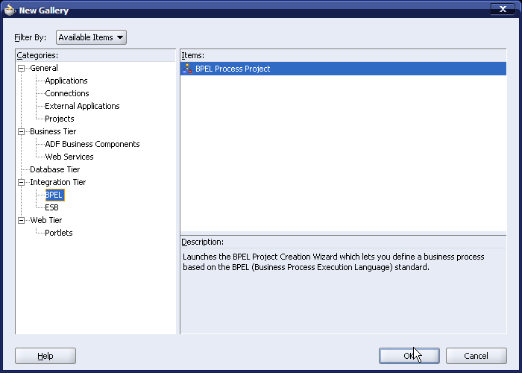Click the BPEL Process Project icon
This screenshot has height=373, width=522.
[x=187, y=69]
